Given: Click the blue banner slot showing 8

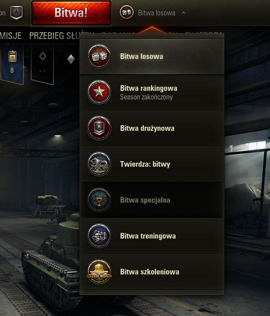Looking at the screenshot, I should coord(12,64).
